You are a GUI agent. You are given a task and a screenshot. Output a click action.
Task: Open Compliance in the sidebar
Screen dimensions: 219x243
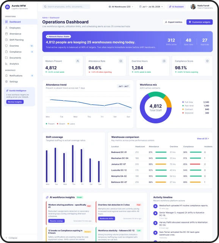(19, 52)
